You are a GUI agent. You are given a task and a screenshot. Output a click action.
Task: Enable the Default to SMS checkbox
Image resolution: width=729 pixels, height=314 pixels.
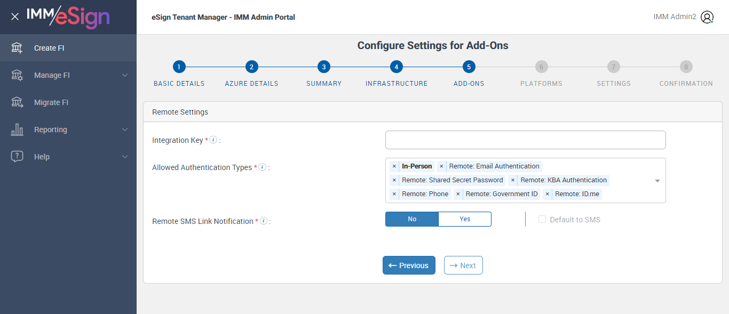click(x=542, y=220)
